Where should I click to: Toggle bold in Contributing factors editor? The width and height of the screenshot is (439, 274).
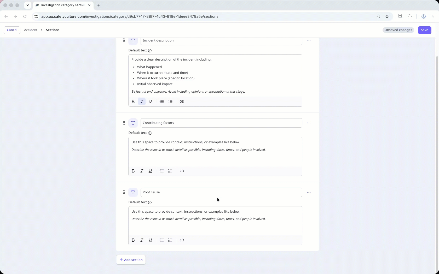133,171
